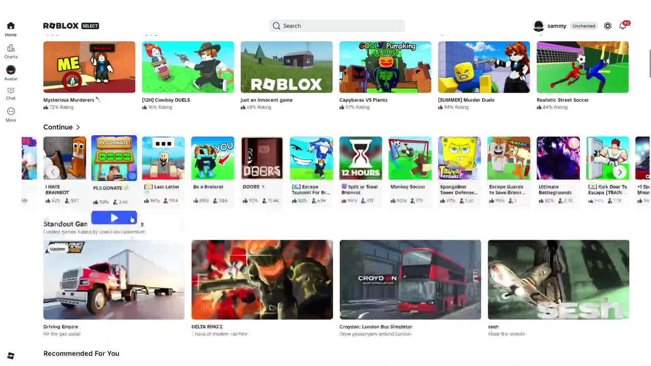Expand the Continue section with its chevron
Screen dimensions: 651x366
click(x=78, y=127)
